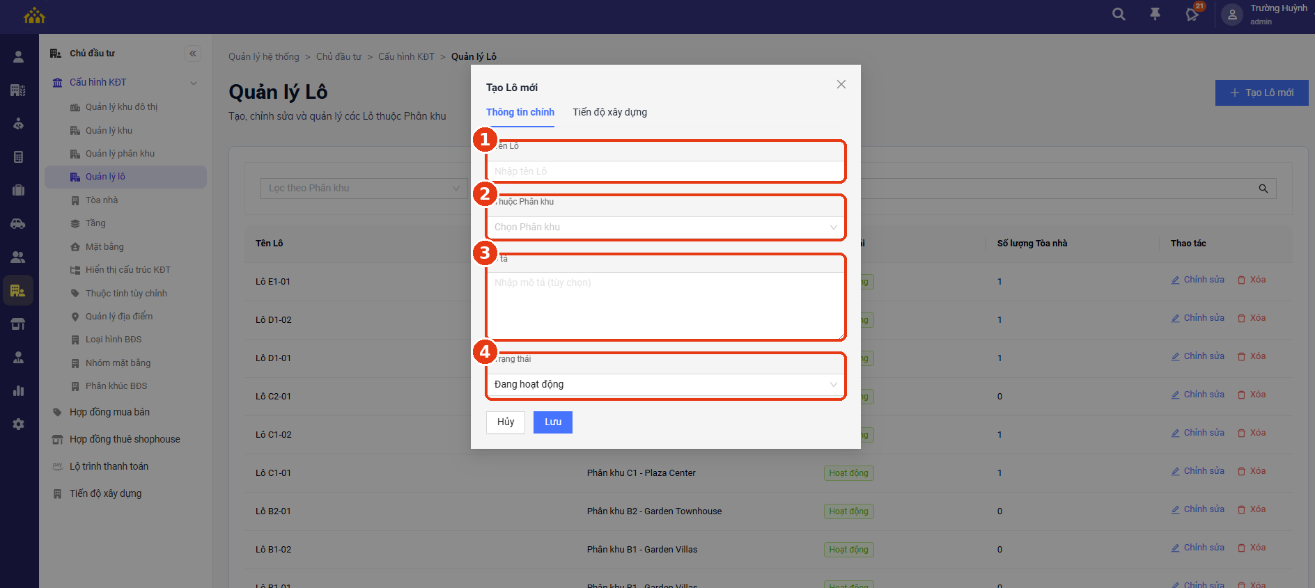
Task: Click the Số lượng Tòa nhà column header
Action: pos(1032,244)
